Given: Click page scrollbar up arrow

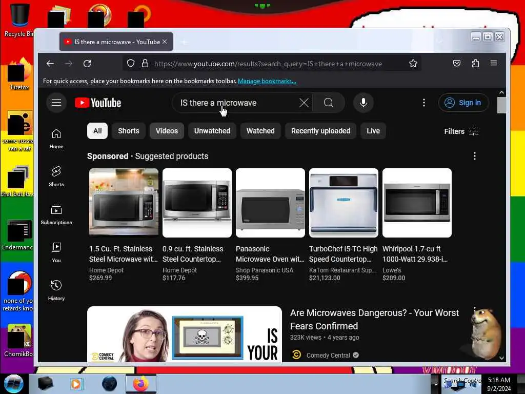Looking at the screenshot, I should (501, 92).
